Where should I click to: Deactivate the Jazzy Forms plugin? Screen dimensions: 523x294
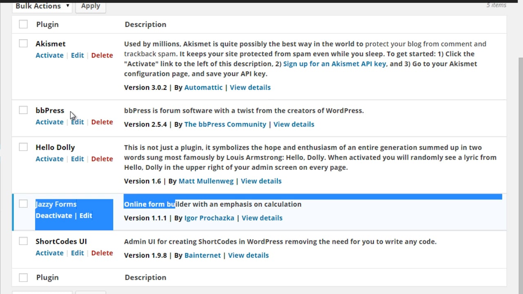coord(54,215)
